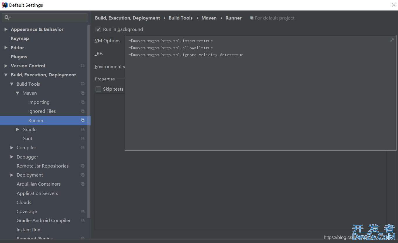
Task: Click project-level icon beside Gradle
Action: tap(83, 129)
